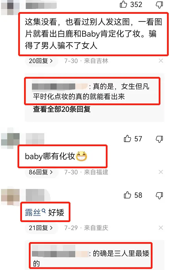The width and height of the screenshot is (169, 270).
Task: Open 查看全部20条回复 link
Action: pos(62,109)
